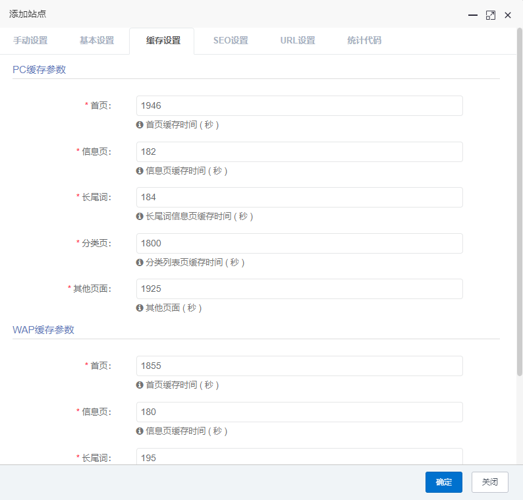Click info icon beside 分类列表页缓存时间 hint
This screenshot has width=523, height=500.
coord(140,262)
